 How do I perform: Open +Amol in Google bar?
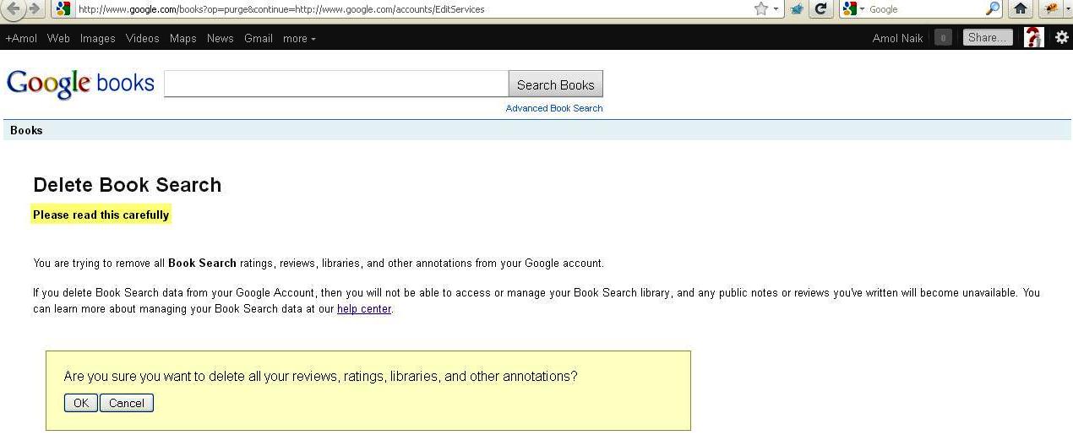pyautogui.click(x=21, y=38)
